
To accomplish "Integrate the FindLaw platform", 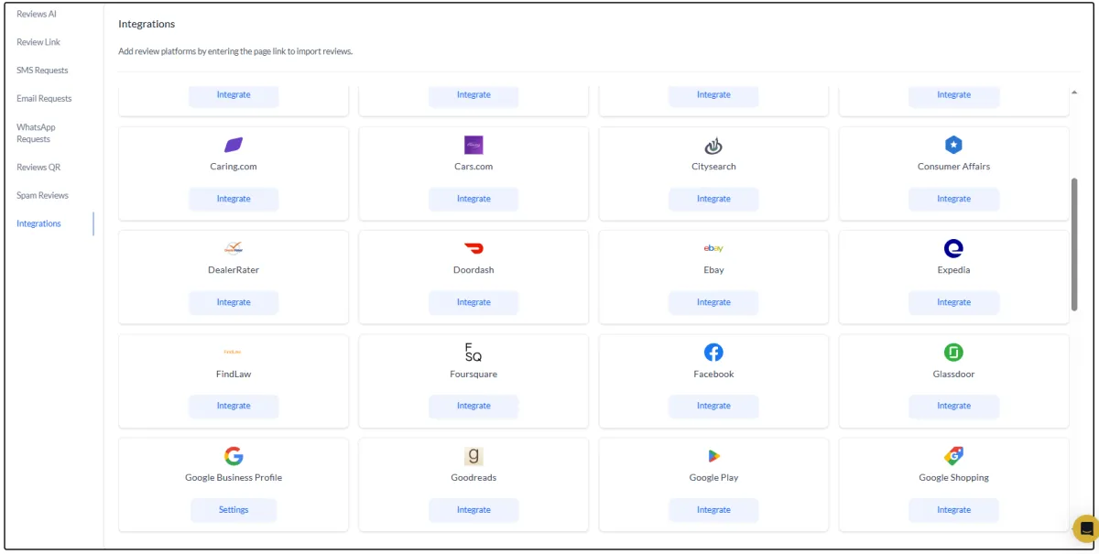I will point(234,406).
